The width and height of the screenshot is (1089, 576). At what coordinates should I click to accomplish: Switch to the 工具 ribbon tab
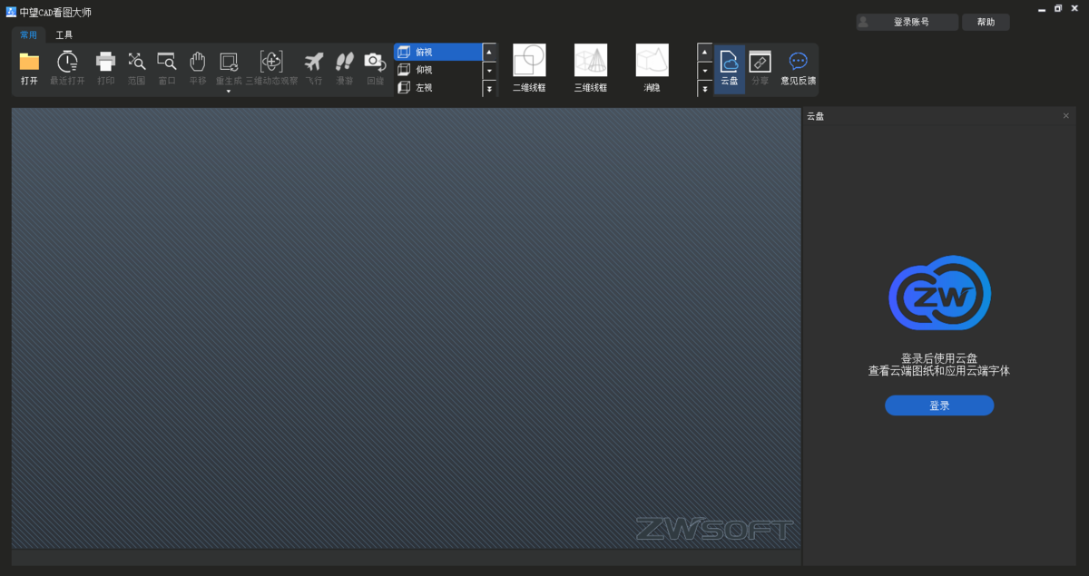[64, 35]
